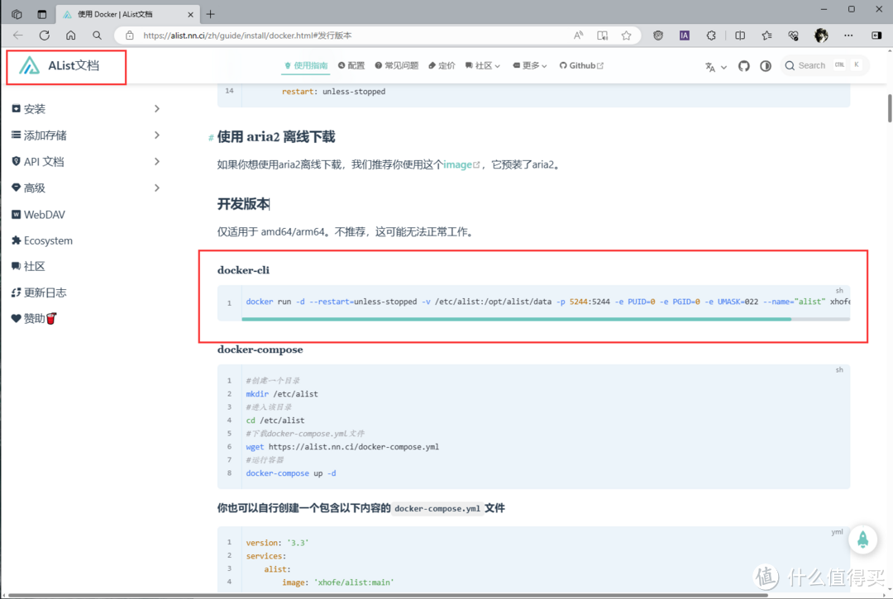Add page to favorites star icon
Viewport: 893px width, 599px height.
(x=627, y=36)
